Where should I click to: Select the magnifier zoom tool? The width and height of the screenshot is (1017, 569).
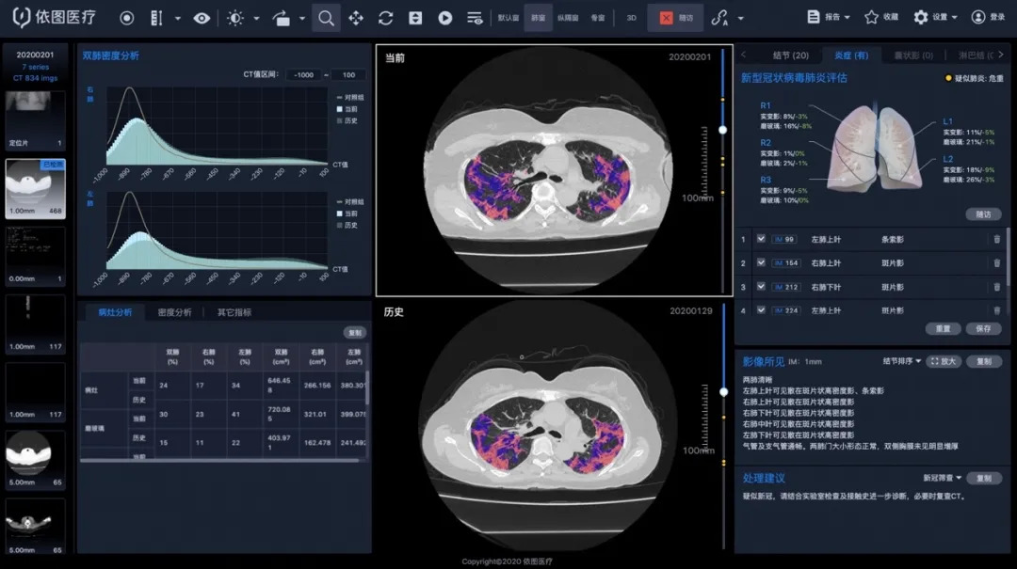tap(326, 18)
